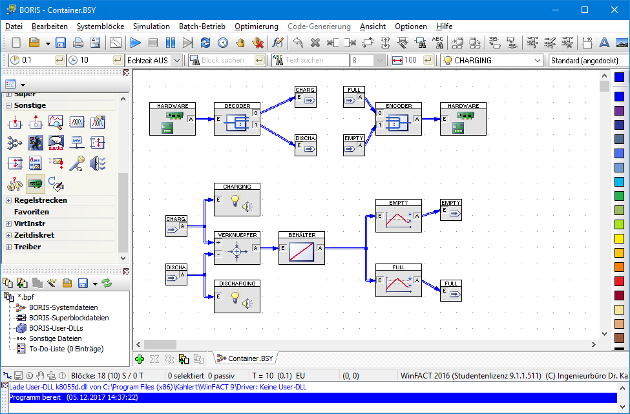The width and height of the screenshot is (630, 414).
Task: Expand the Regelstrecken category
Action: tap(8, 200)
